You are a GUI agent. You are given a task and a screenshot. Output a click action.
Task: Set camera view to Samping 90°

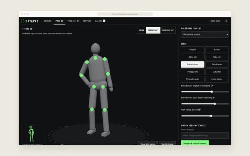click(168, 30)
